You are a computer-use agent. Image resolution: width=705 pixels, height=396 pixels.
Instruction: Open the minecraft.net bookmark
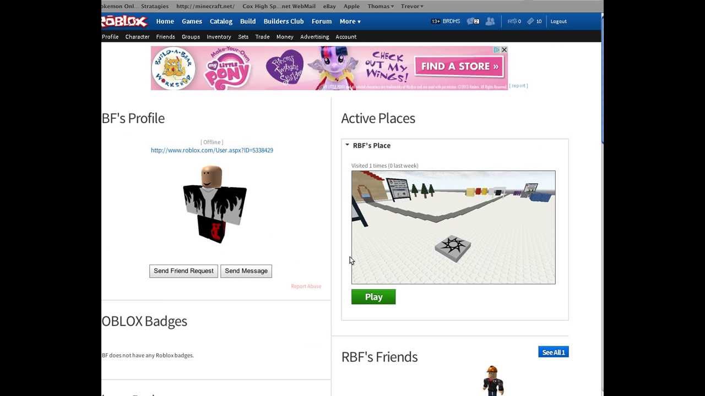point(205,6)
